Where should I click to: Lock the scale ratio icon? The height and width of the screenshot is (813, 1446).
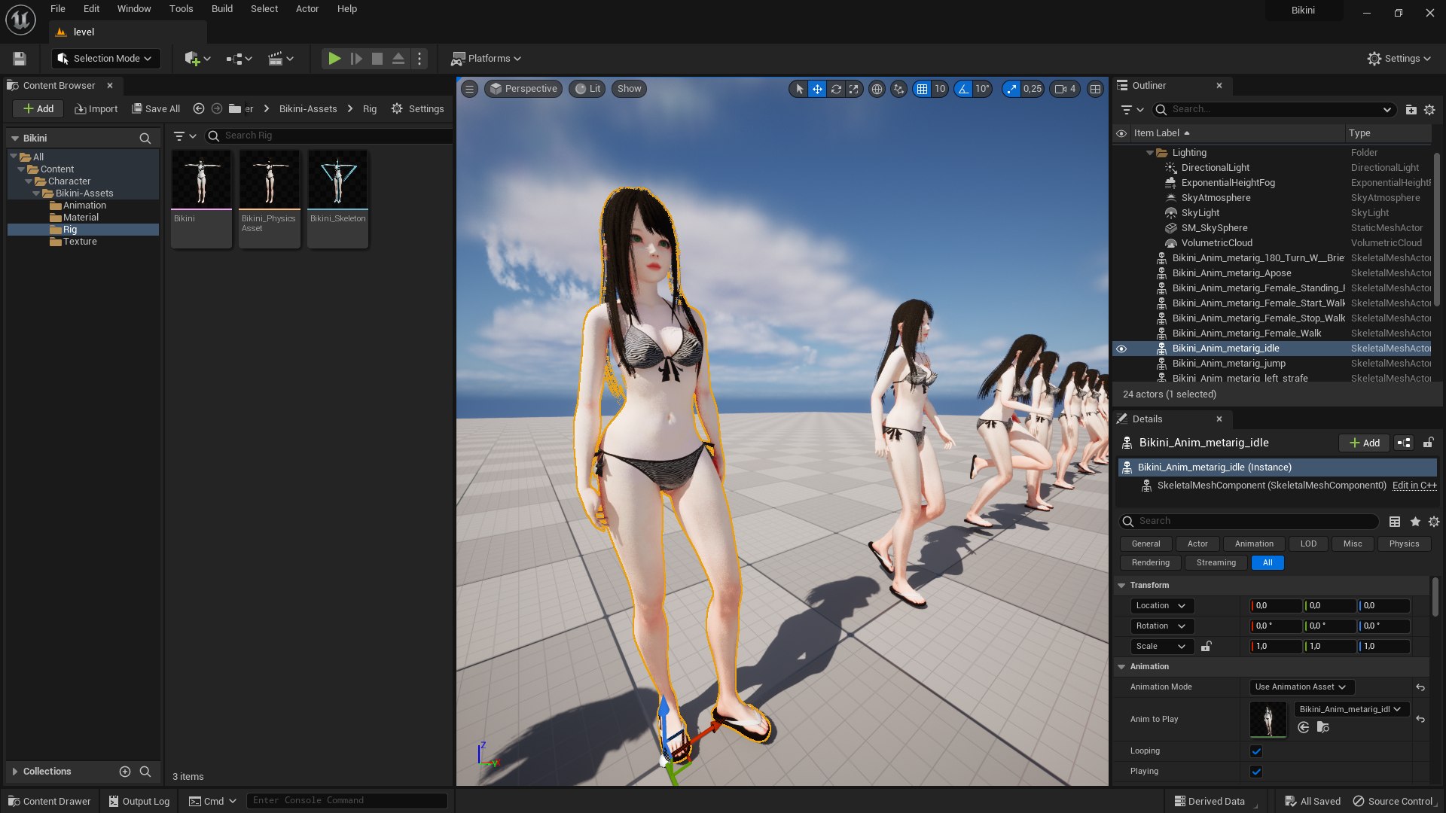[x=1206, y=647]
